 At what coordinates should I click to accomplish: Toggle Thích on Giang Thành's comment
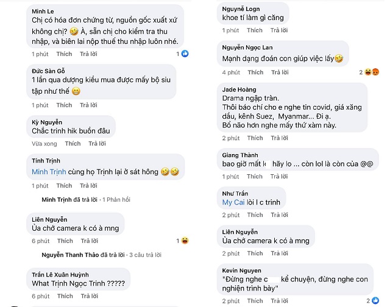(255, 176)
